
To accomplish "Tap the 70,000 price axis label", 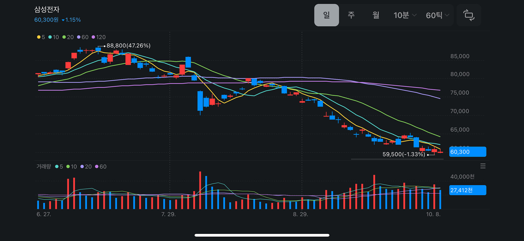I will click(x=460, y=111).
